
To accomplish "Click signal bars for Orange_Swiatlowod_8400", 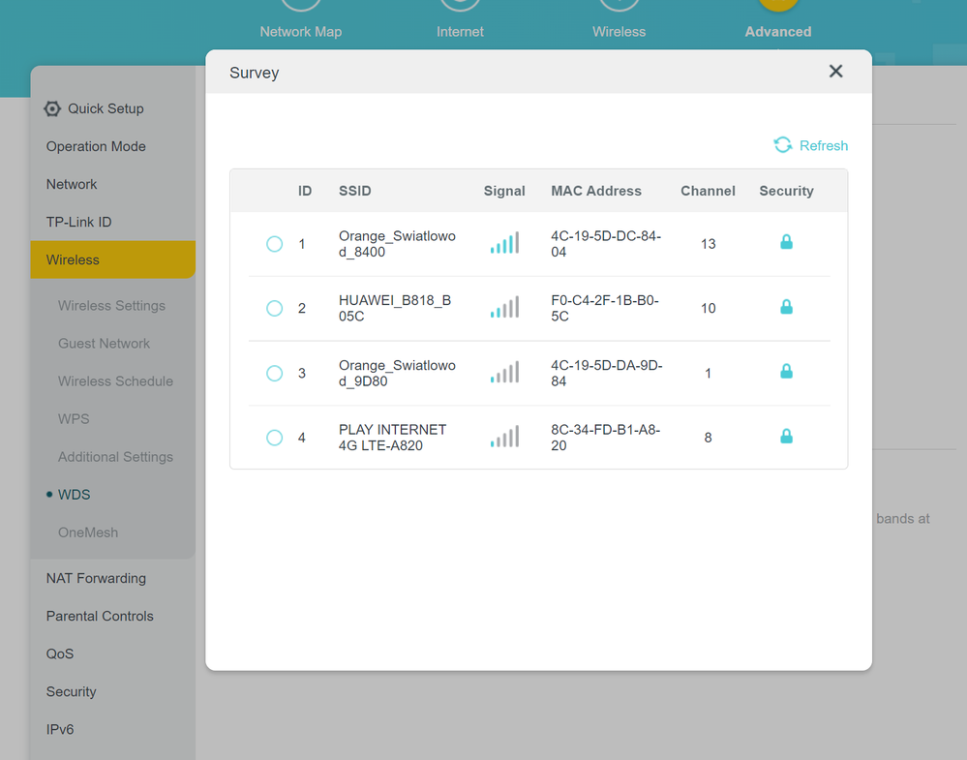I will 504,243.
